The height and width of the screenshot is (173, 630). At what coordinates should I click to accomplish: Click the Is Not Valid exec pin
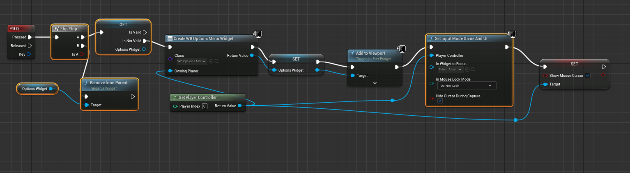(145, 40)
